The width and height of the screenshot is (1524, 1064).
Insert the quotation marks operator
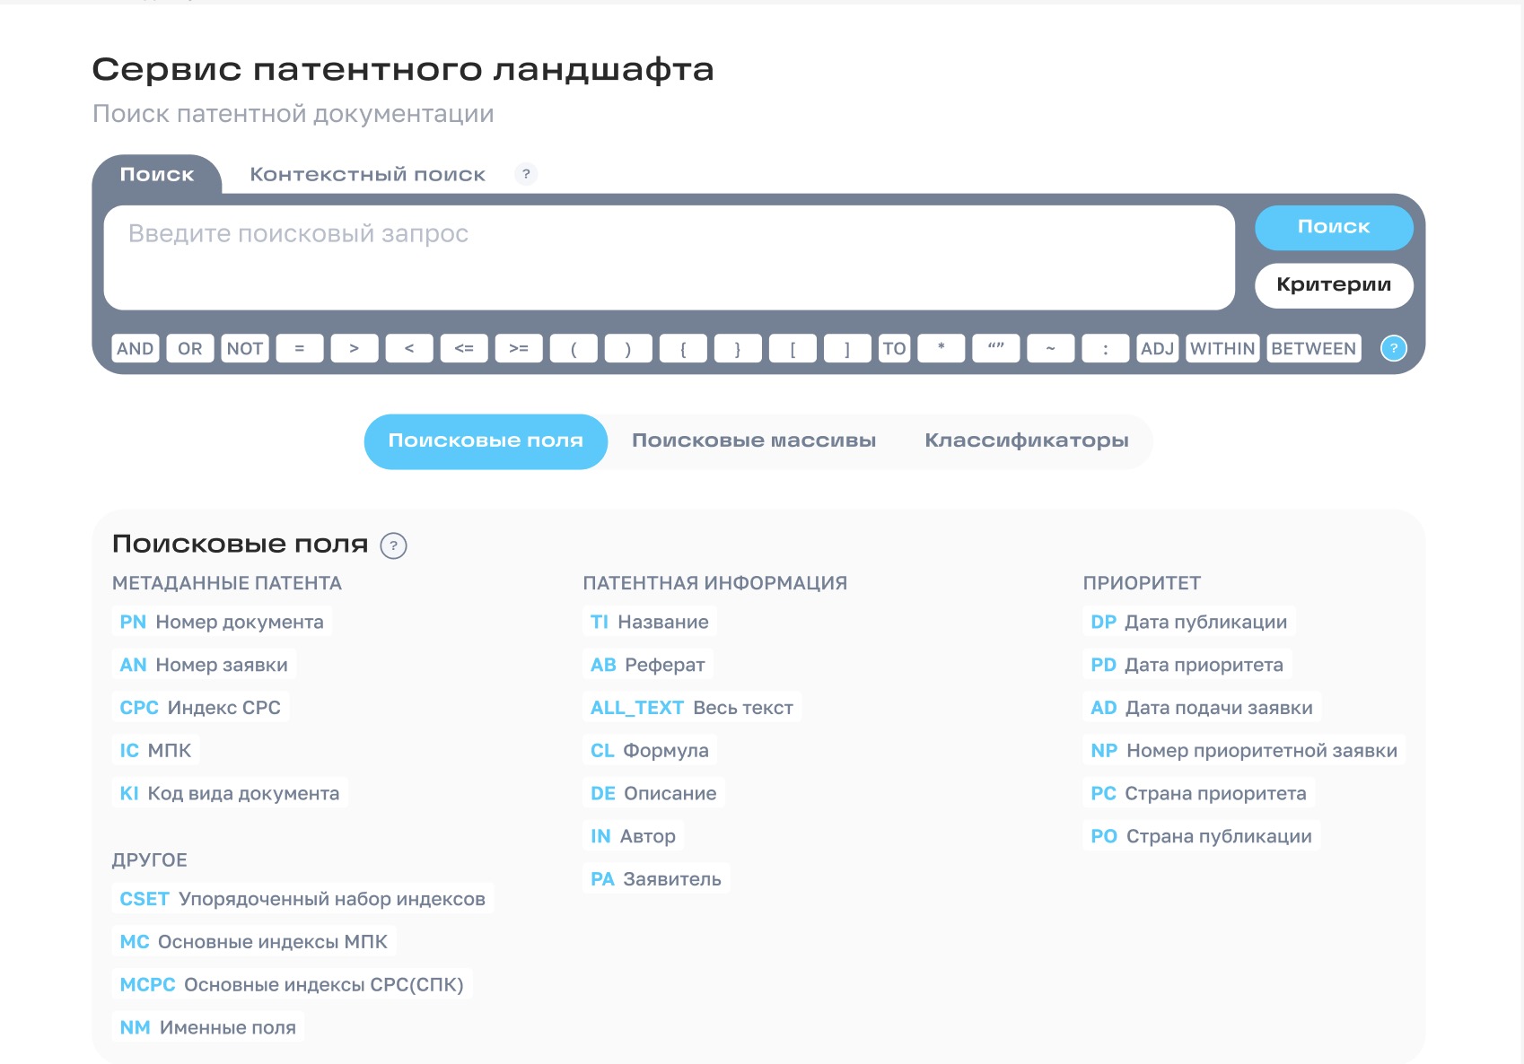996,348
